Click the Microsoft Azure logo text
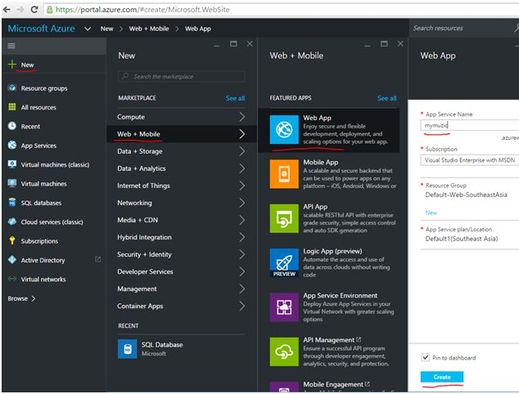519x394 pixels. coord(42,29)
